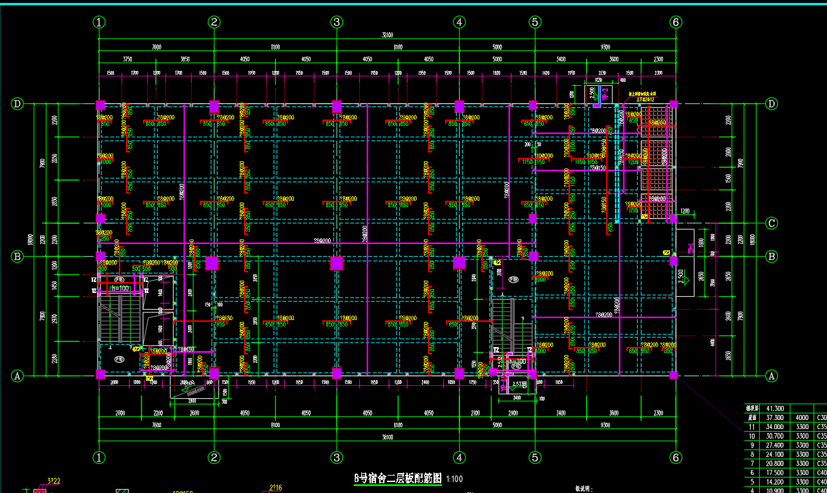Select elevation 17.500 in floor table
The image size is (827, 493).
774,472
